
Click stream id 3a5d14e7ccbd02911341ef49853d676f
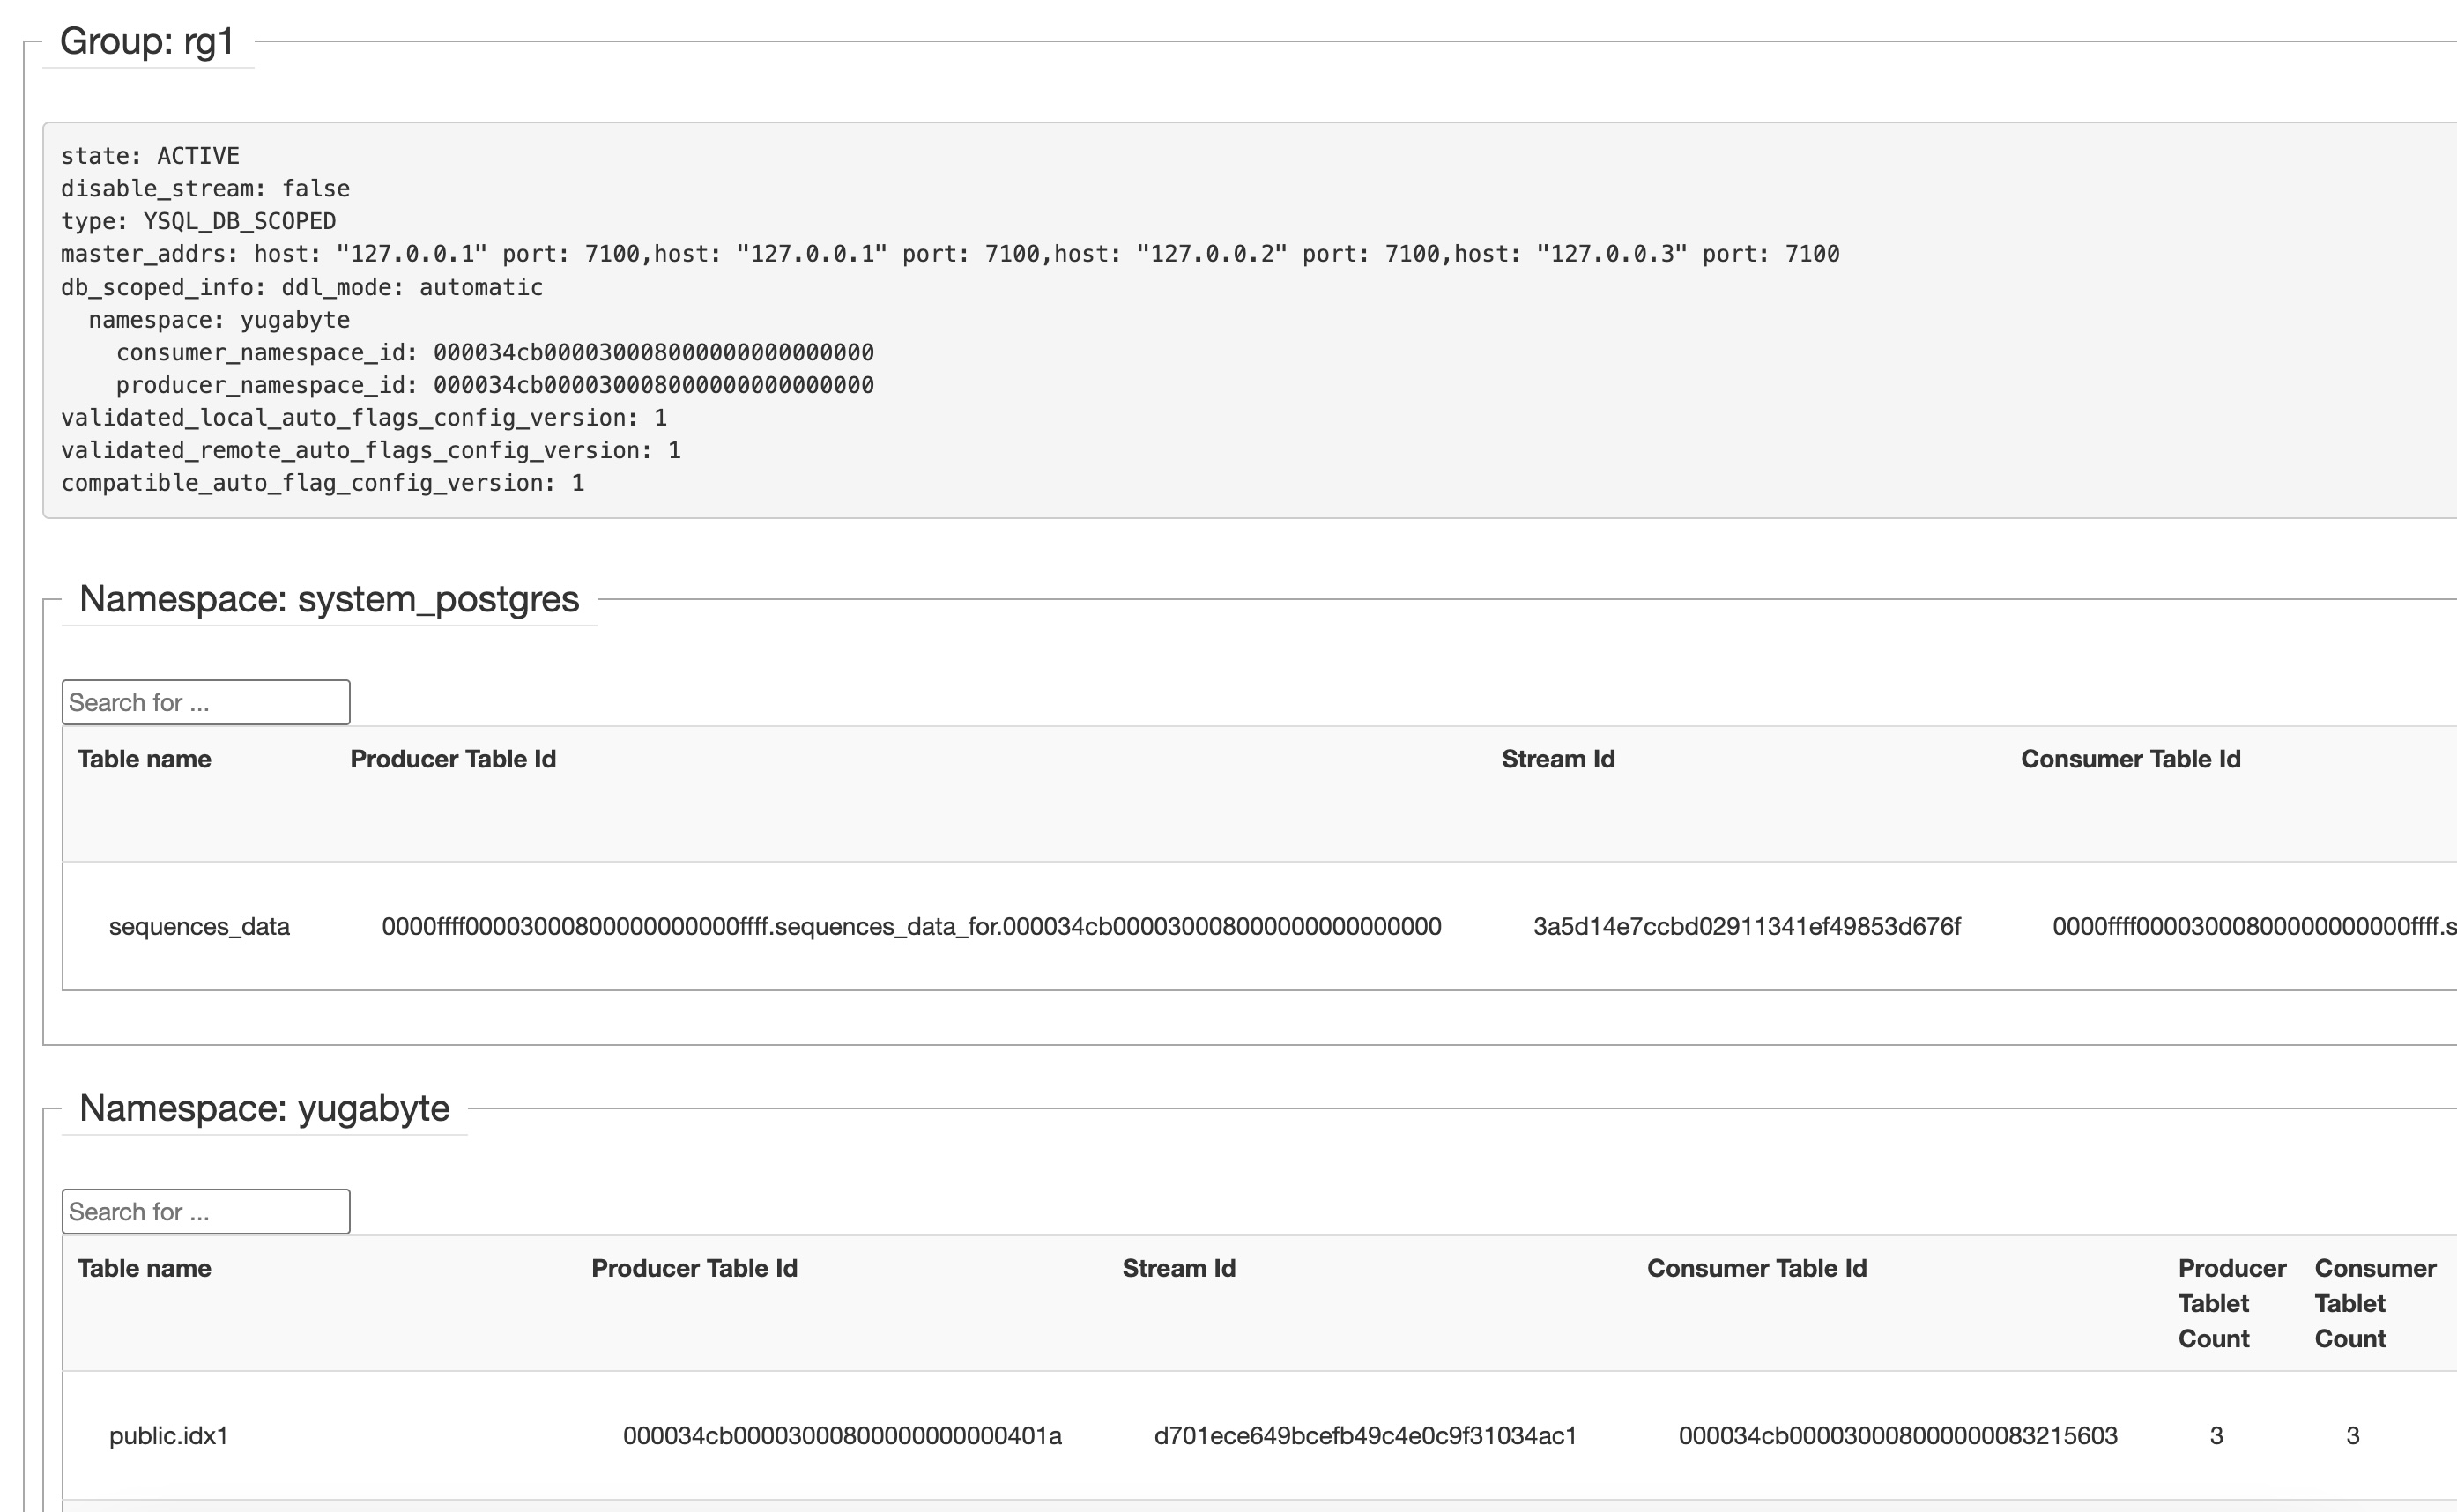[x=1746, y=926]
